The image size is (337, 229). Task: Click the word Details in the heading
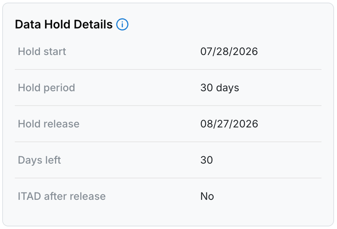tap(93, 24)
